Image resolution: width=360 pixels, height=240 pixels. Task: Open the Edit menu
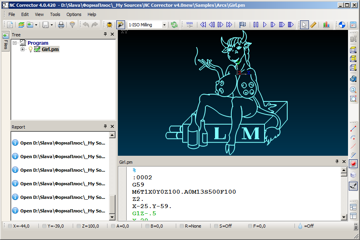click(x=25, y=14)
